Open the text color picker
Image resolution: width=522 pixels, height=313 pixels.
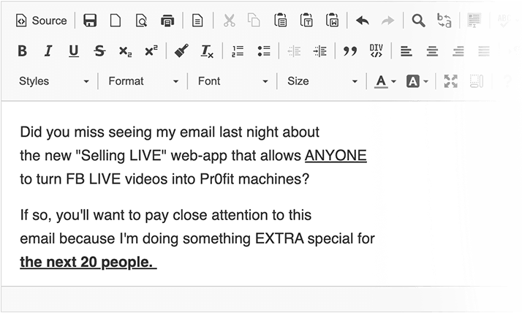pos(385,81)
